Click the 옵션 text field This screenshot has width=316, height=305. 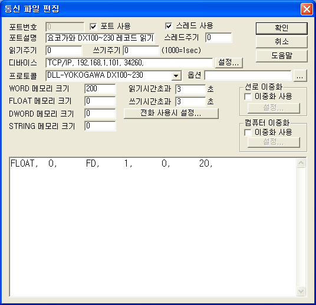point(248,76)
